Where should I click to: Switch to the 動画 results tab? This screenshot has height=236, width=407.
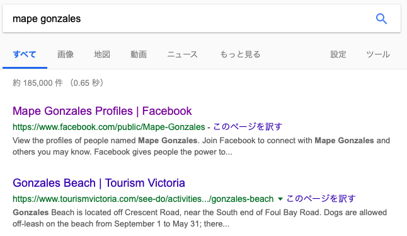coord(139,54)
